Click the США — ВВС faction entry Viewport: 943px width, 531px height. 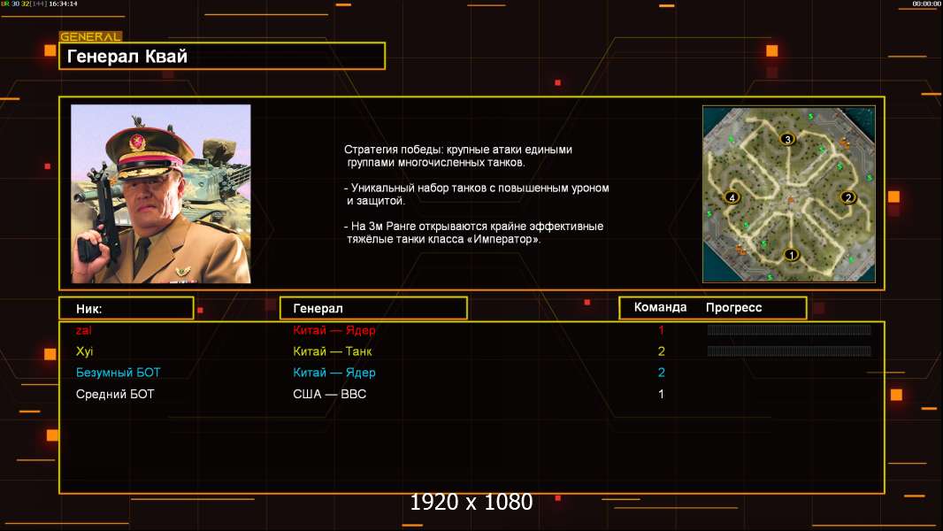[329, 395]
